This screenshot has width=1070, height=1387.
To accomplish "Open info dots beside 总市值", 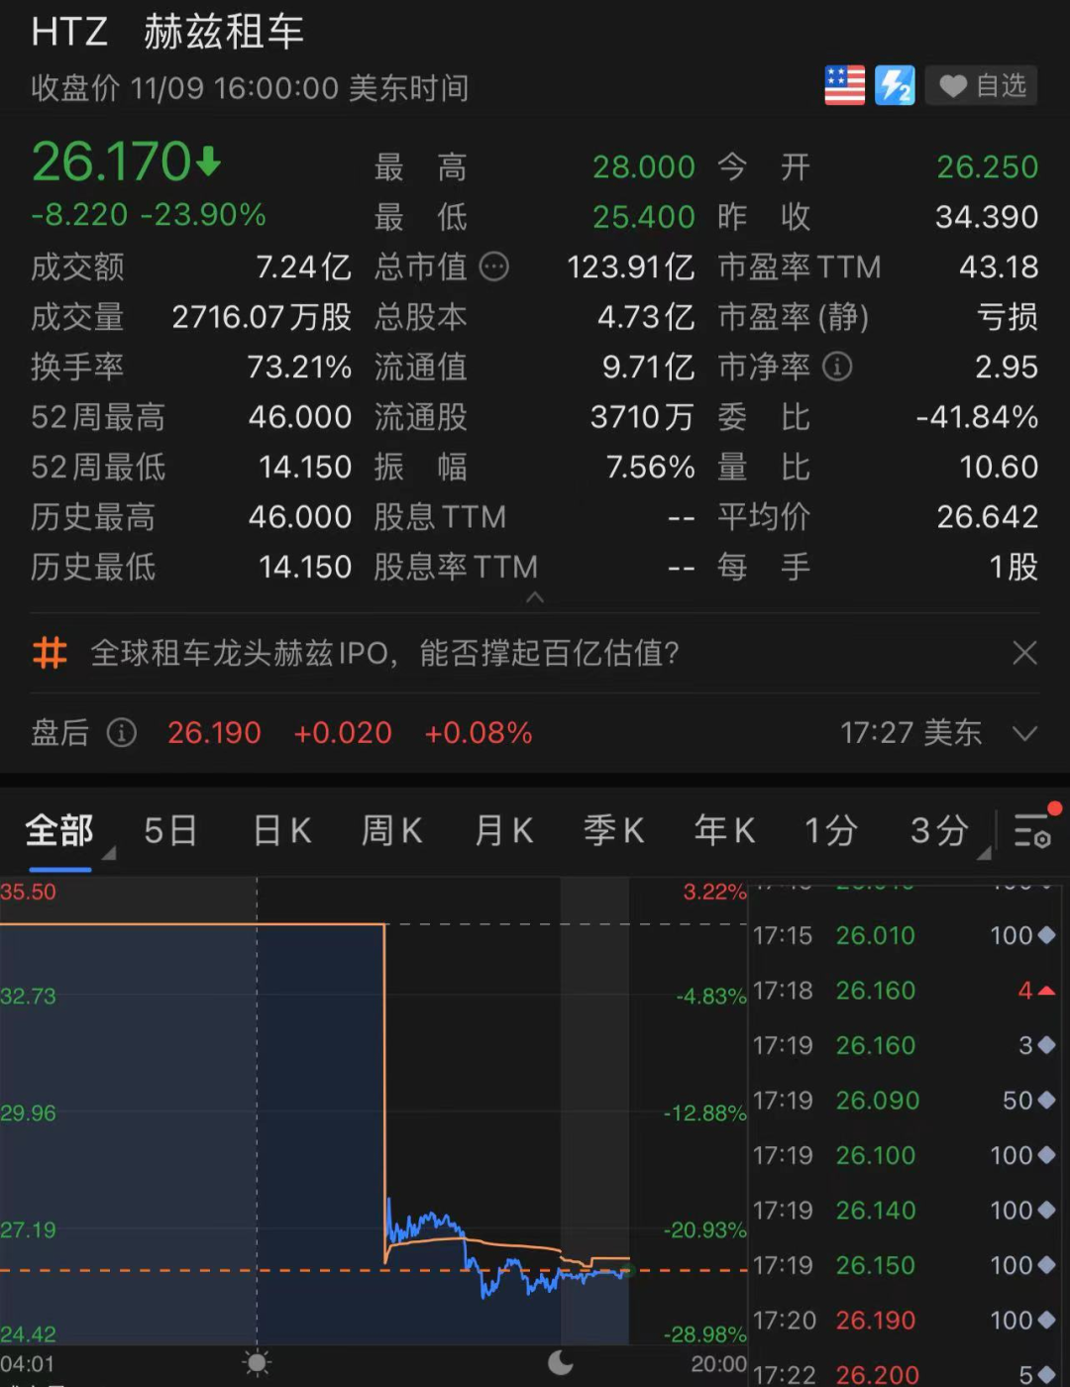I will 494,267.
